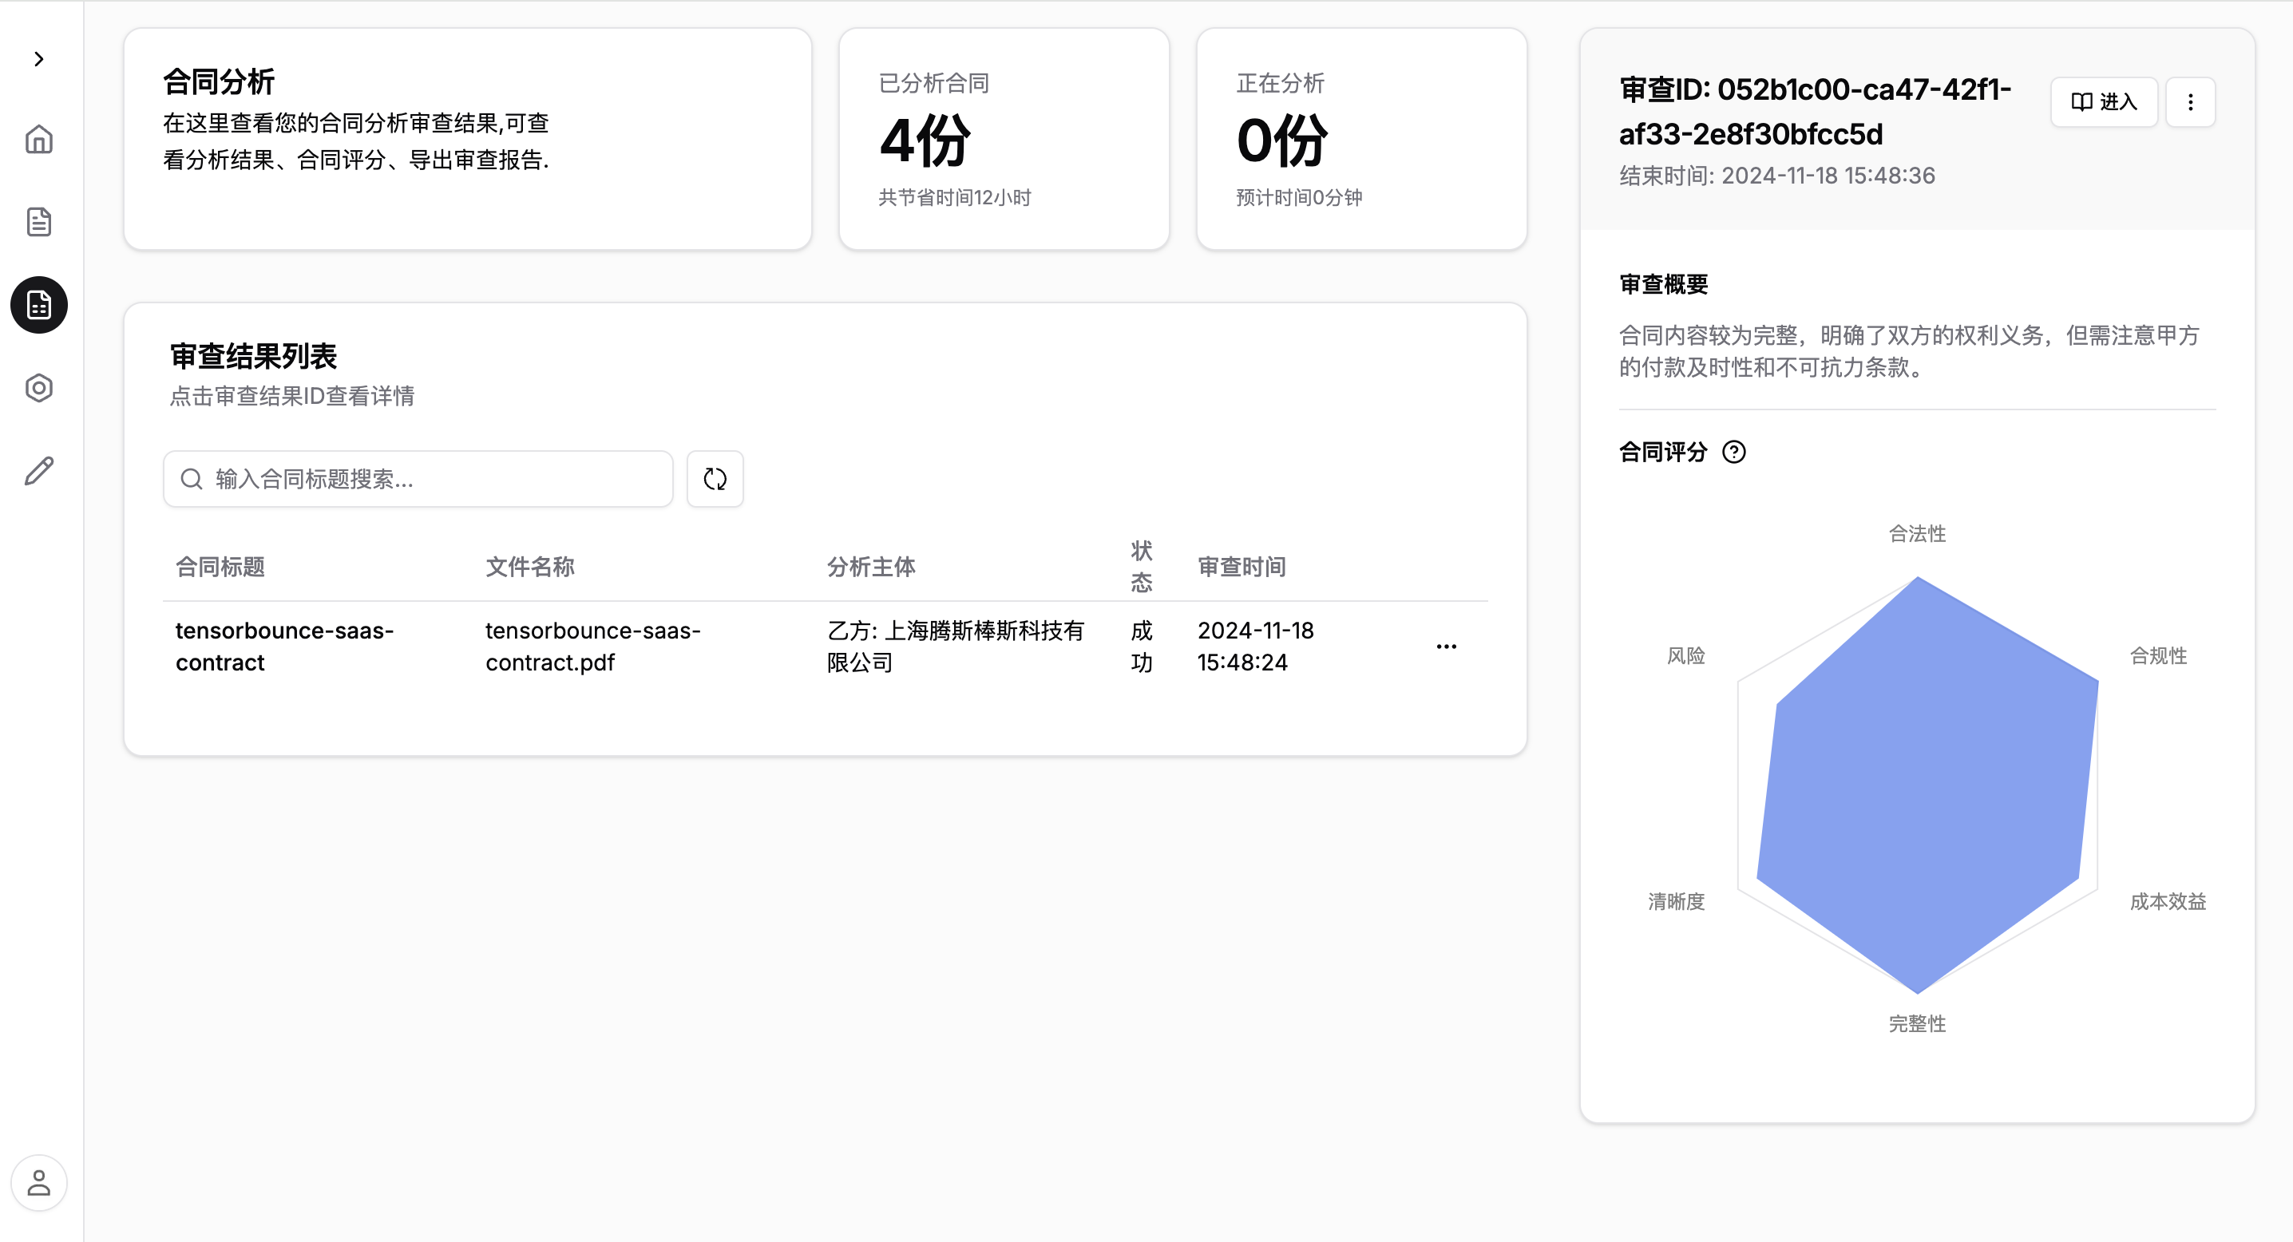Screen dimensions: 2293x1242
Task: Open the hexagon settings icon in the sidebar
Action: (38, 388)
